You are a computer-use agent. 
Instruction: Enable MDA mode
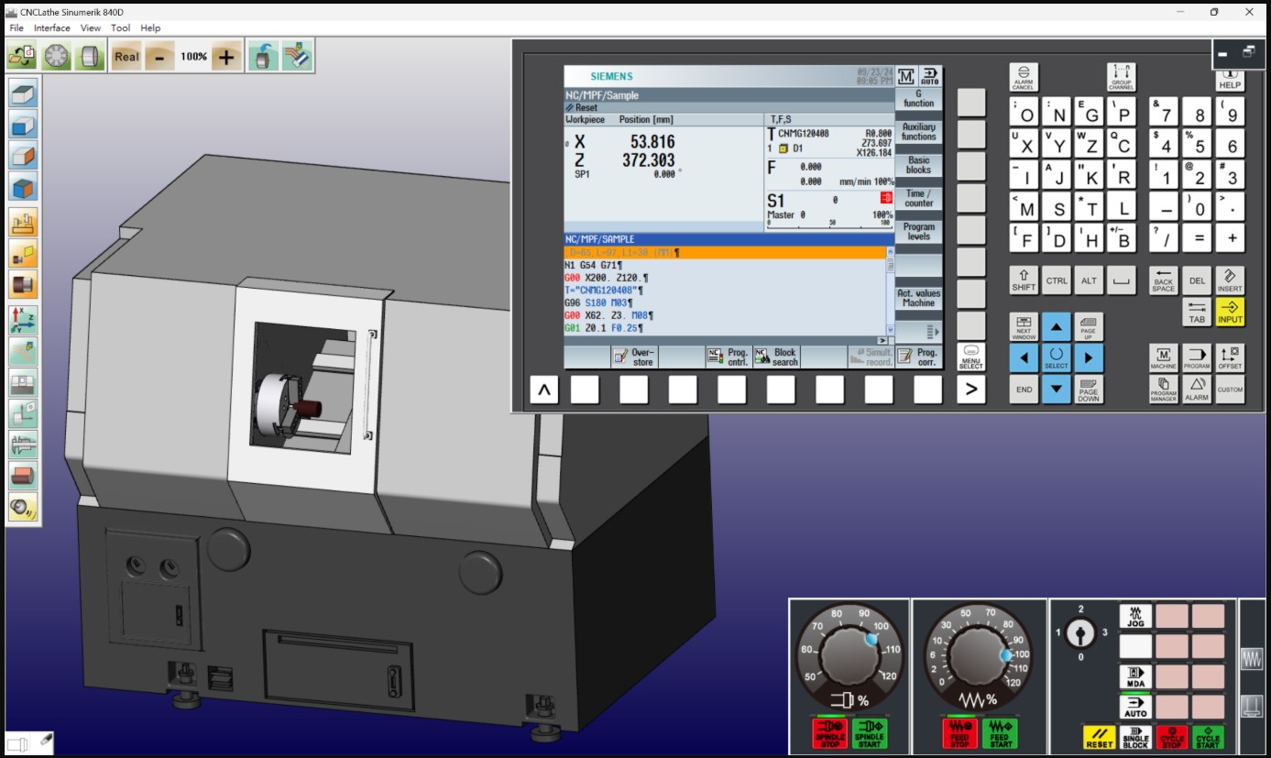pos(1135,677)
